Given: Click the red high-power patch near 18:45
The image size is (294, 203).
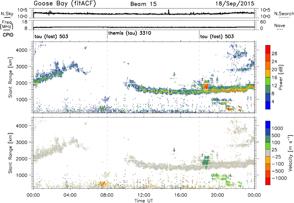Looking at the screenshot, I should [x=206, y=86].
